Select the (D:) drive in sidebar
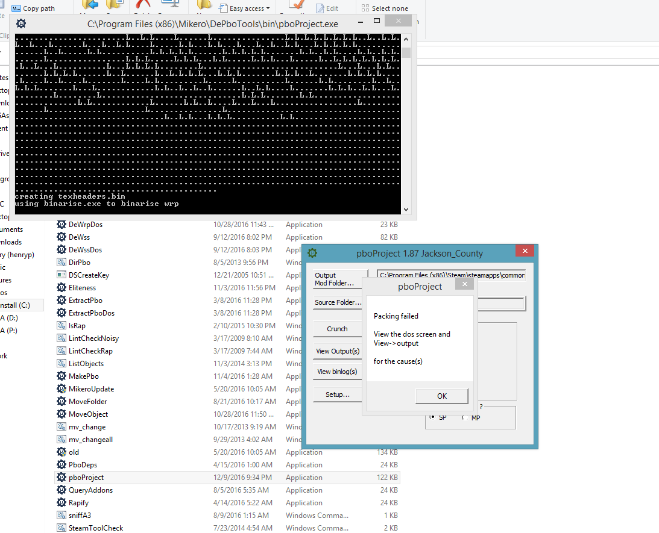Viewport: 659px width, 533px height. pyautogui.click(x=9, y=318)
